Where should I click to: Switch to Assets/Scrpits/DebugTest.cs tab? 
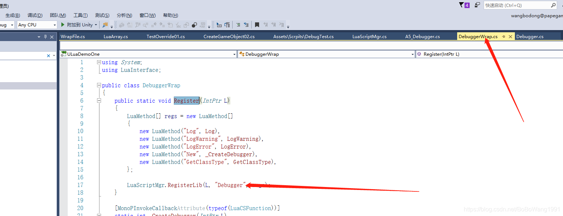coord(304,37)
